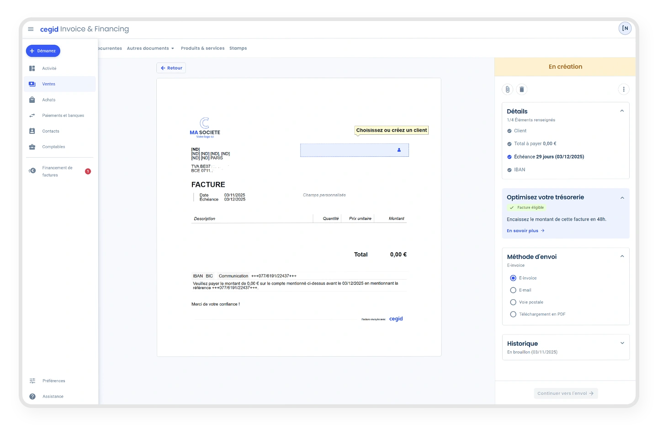
Task: Expand the Historique section
Action: (x=622, y=344)
